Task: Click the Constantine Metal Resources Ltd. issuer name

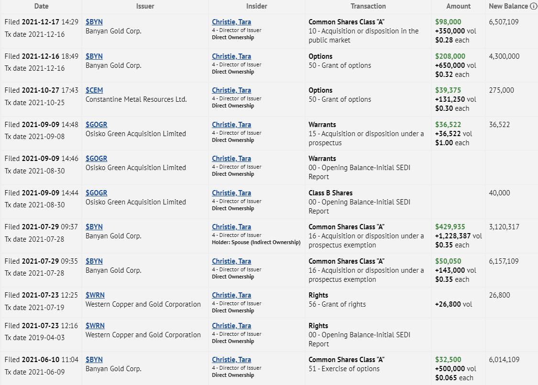Action: point(136,99)
